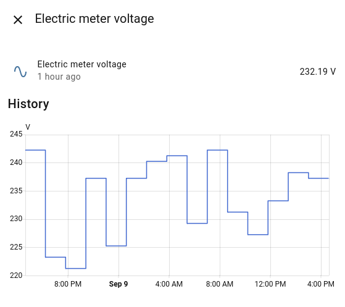Click the 245 y-axis voltage label
This screenshot has height=307, width=345.
coord(16,134)
